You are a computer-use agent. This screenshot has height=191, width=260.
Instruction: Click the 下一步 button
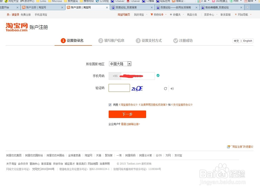127,114
